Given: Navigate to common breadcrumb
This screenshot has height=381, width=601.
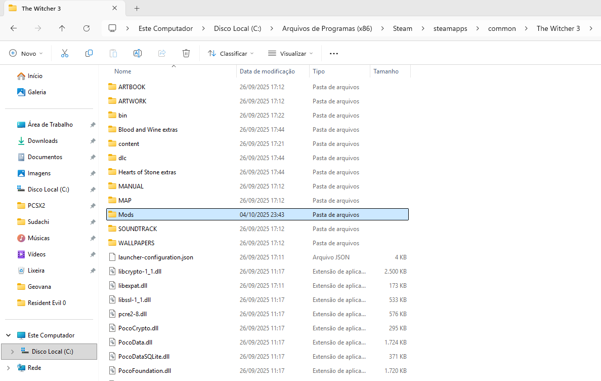Looking at the screenshot, I should 502,28.
